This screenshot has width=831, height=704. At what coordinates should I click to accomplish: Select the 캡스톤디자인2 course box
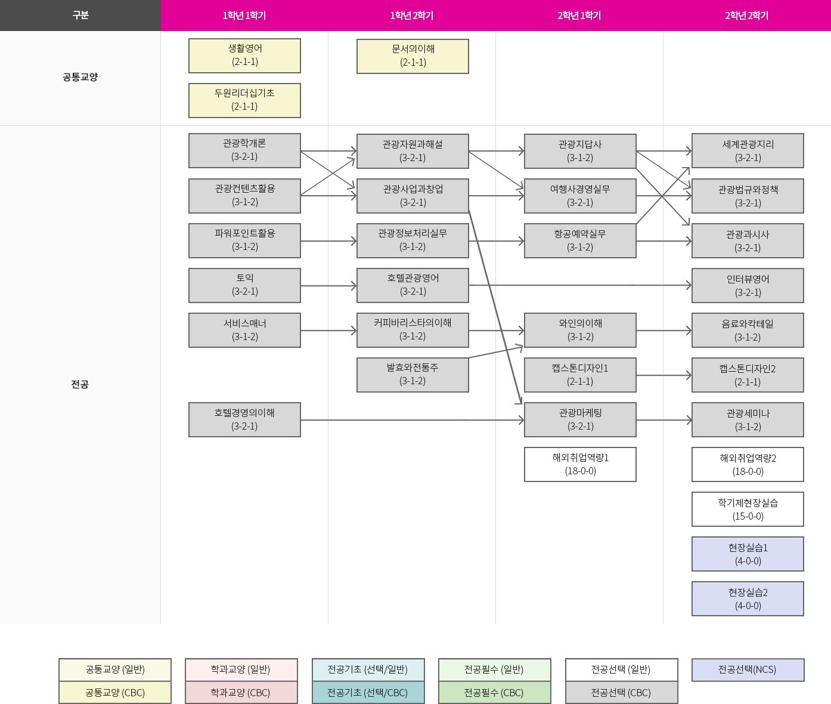(748, 375)
